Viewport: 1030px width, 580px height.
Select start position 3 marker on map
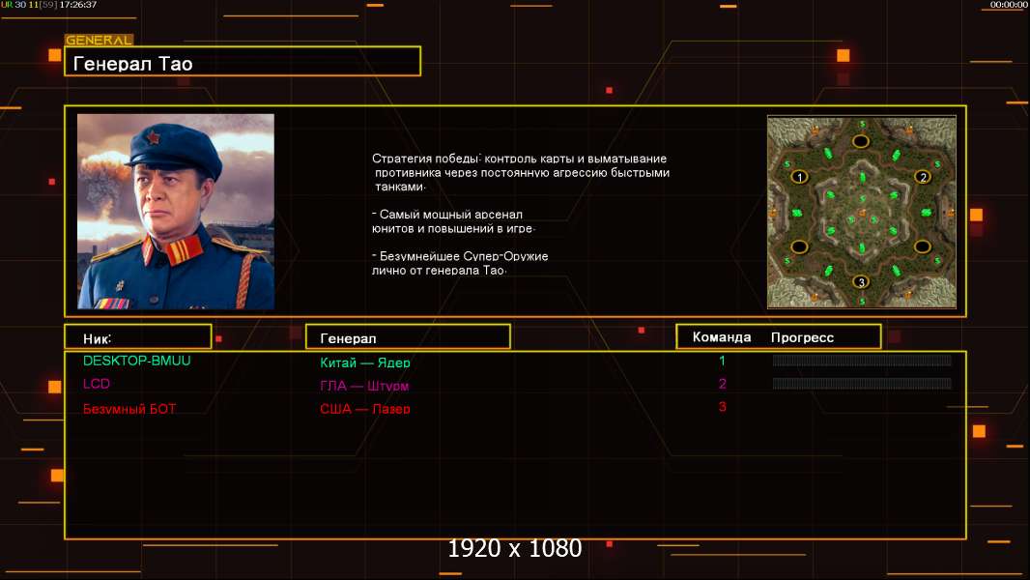tap(861, 282)
